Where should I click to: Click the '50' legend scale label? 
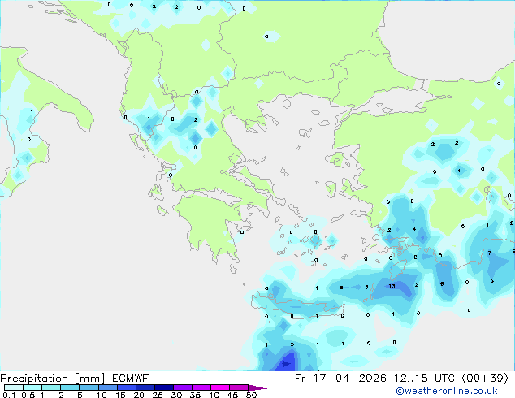pos(252,395)
